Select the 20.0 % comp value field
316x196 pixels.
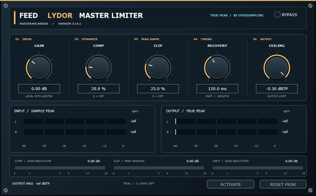(99, 89)
